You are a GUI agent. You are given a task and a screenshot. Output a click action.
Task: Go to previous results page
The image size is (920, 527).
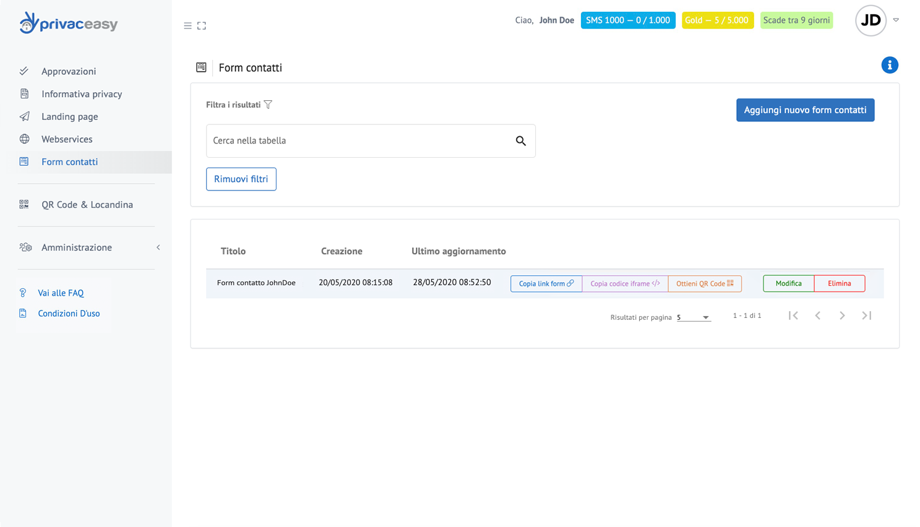point(817,315)
